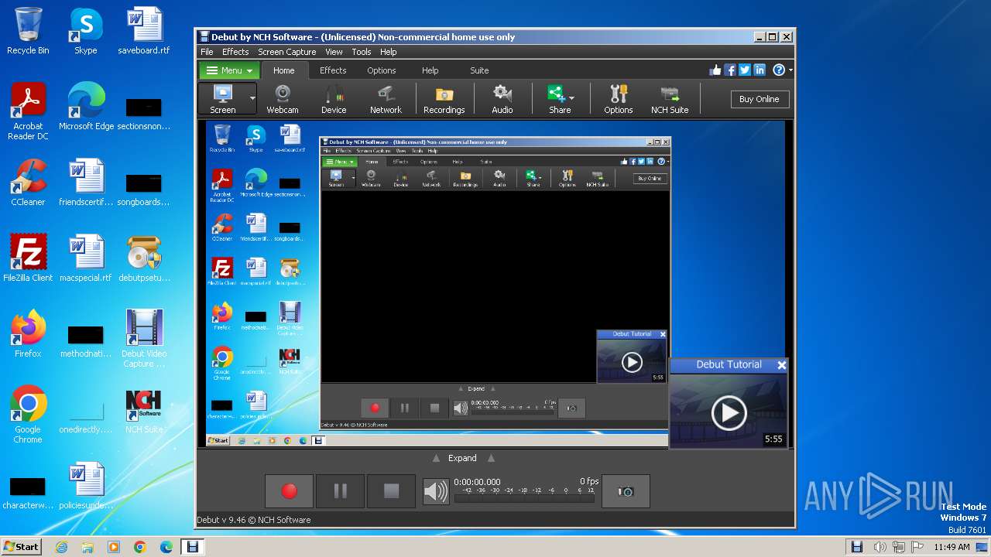Click the Share toolbar icon
This screenshot has height=557, width=991.
[557, 99]
